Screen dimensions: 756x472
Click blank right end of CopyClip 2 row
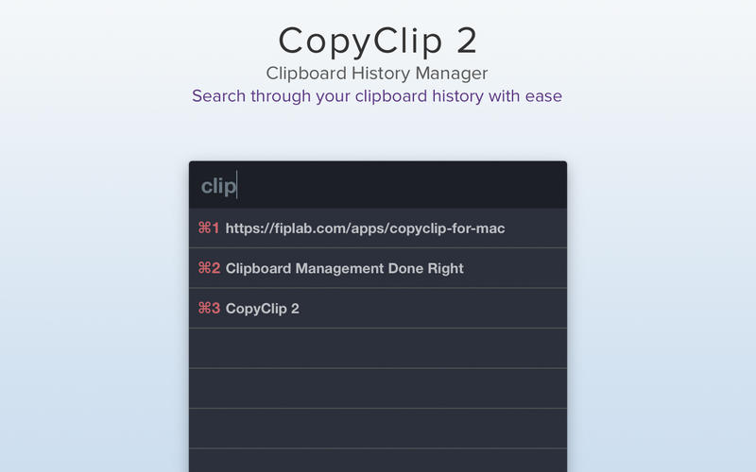(434, 309)
